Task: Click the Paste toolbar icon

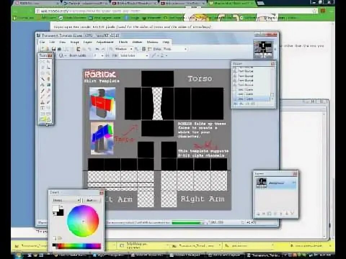Action: pos(78,49)
